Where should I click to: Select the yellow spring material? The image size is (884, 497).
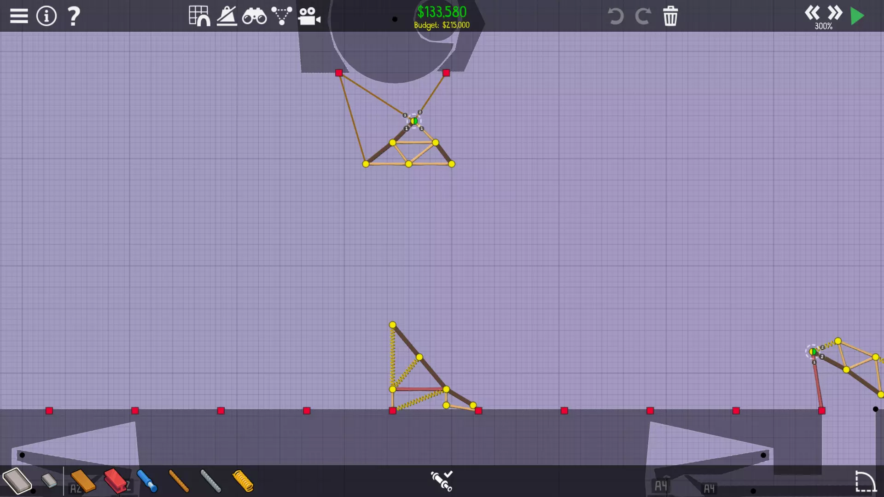coord(243,481)
